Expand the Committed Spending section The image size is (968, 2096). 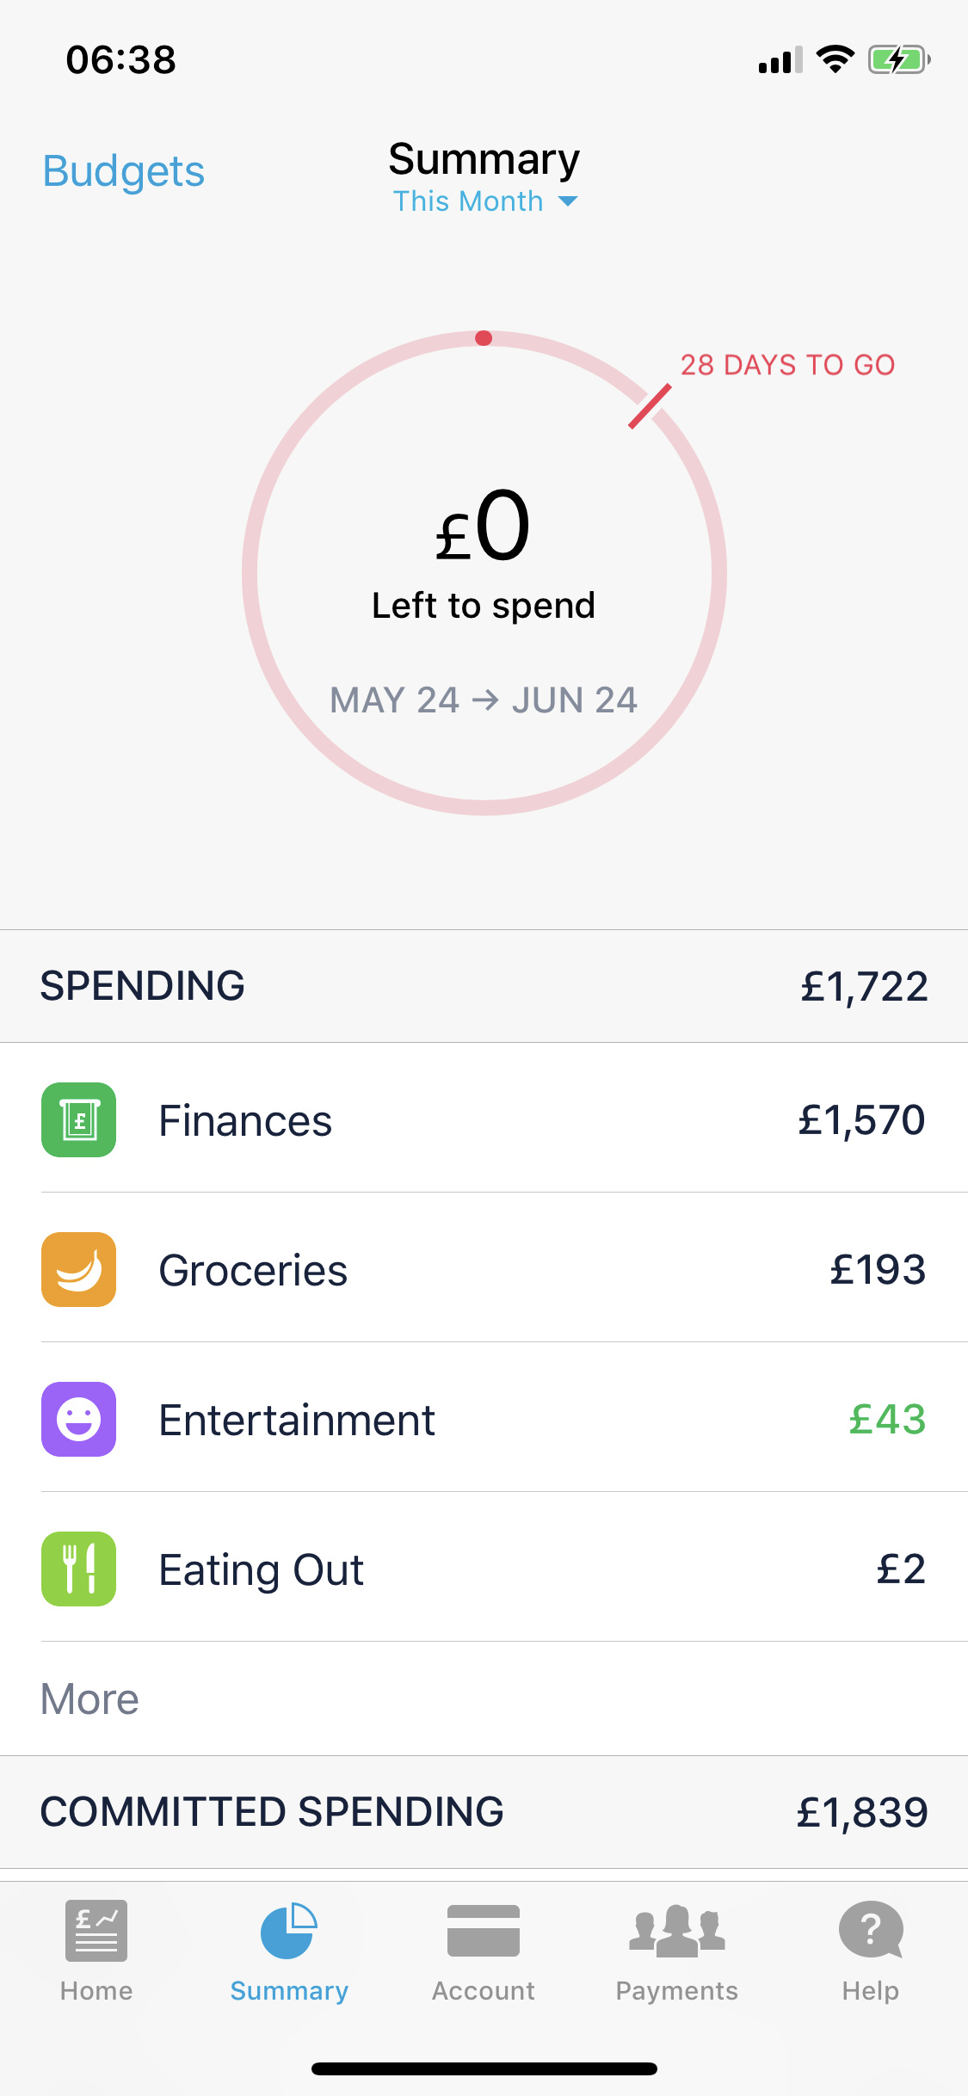coord(484,1811)
